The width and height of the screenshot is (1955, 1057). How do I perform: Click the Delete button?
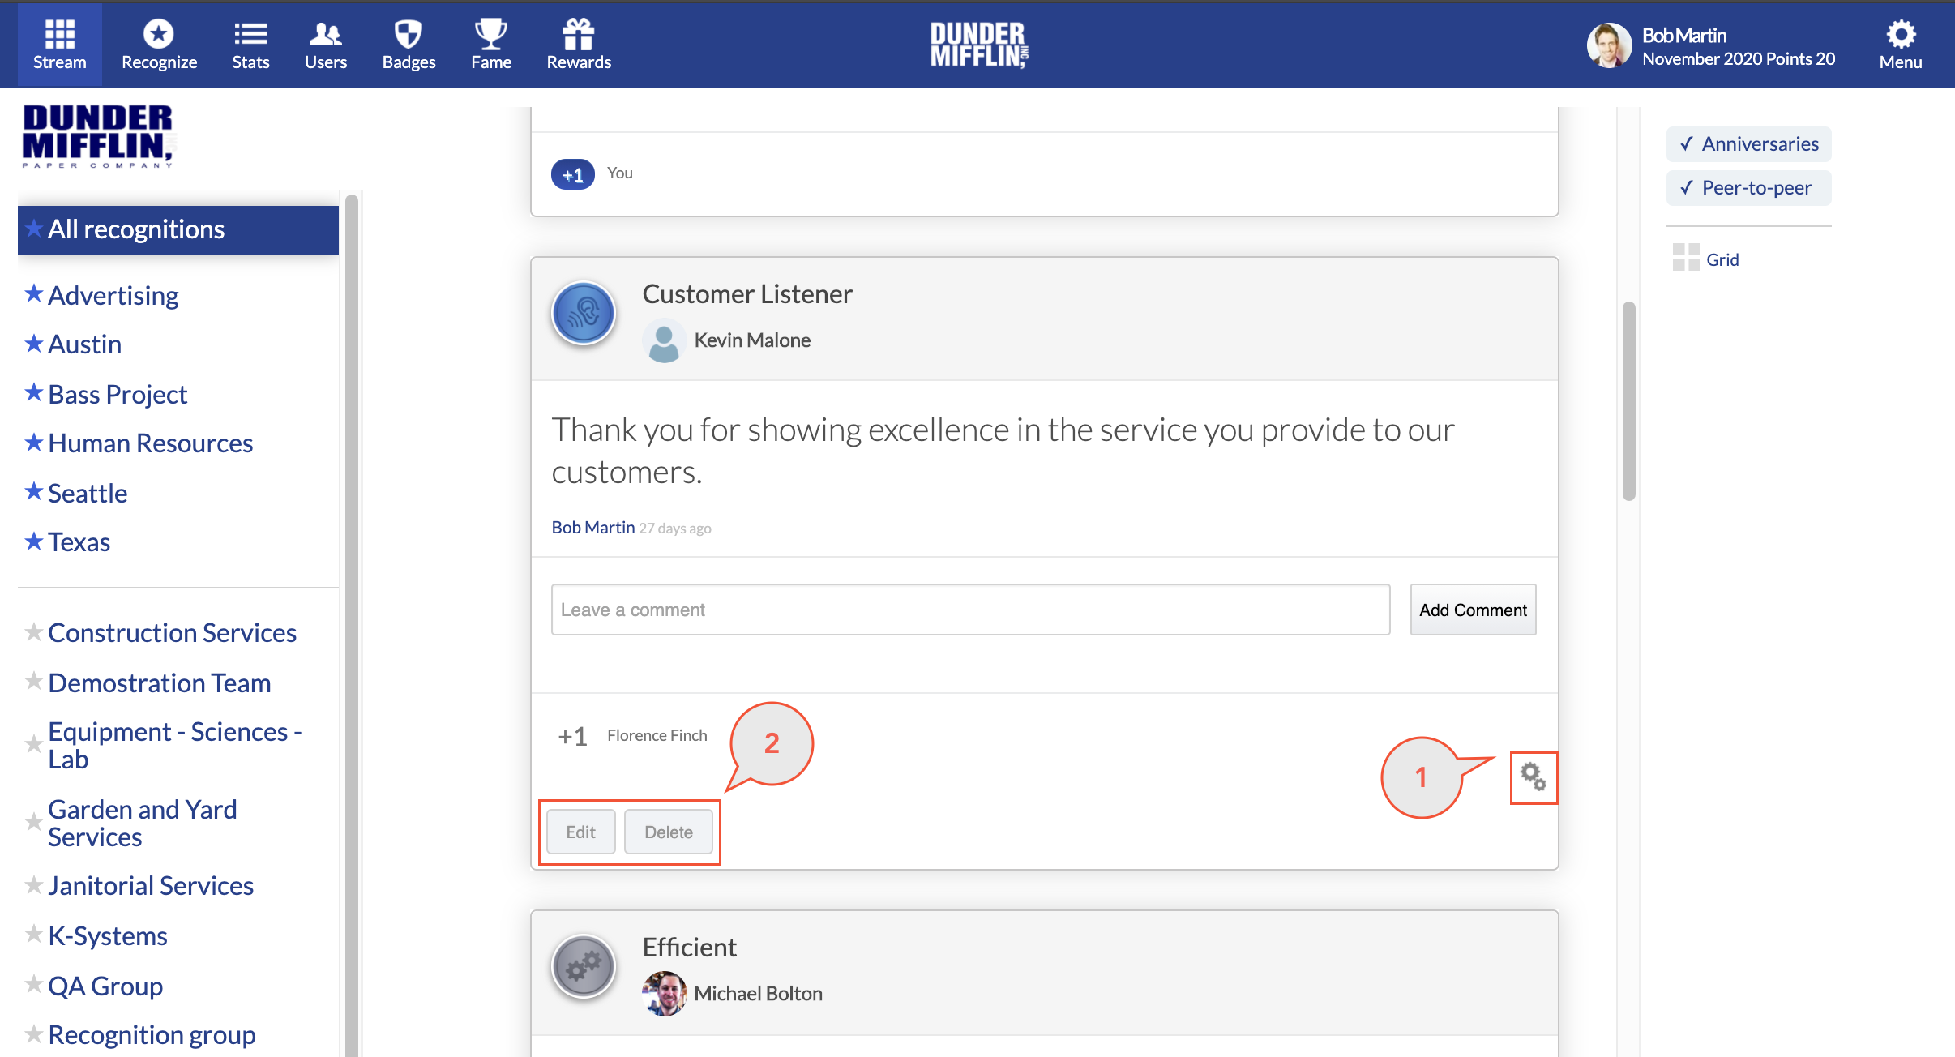(669, 832)
